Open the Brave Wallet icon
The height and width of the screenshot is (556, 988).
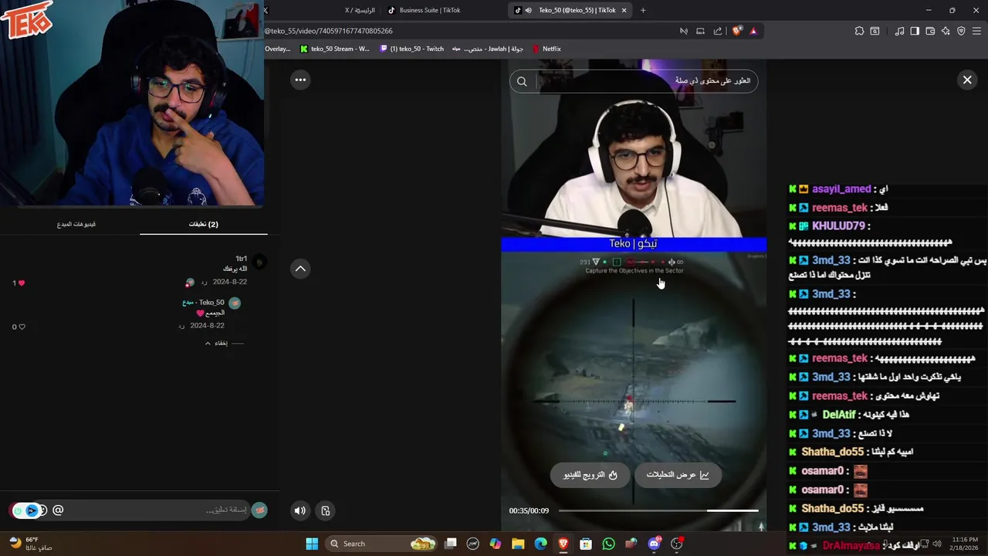pos(930,31)
